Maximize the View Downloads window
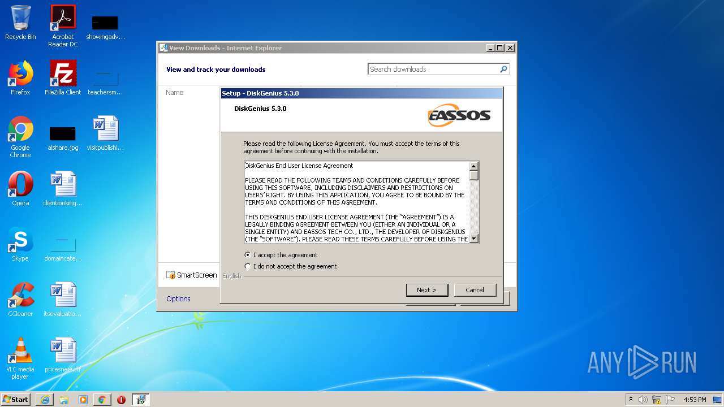Viewport: 724px width, 407px height. point(499,48)
